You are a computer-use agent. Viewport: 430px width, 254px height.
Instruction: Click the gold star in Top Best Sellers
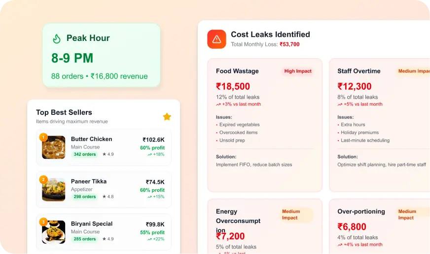(167, 116)
